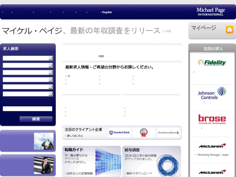
Task: Follow the 無料でダウンロード link
Action: [139, 173]
